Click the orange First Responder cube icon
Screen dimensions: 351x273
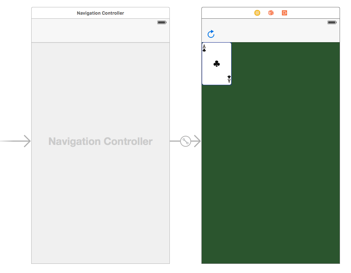coord(271,12)
